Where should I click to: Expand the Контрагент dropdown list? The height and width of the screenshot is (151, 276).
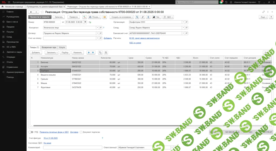point(97,28)
